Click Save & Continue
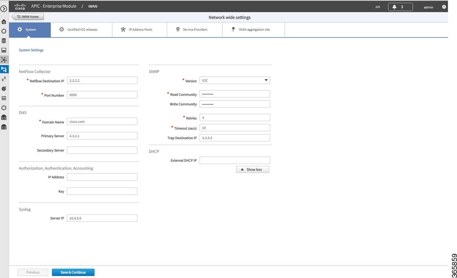Screen dimensions: 457x278 point(73,272)
